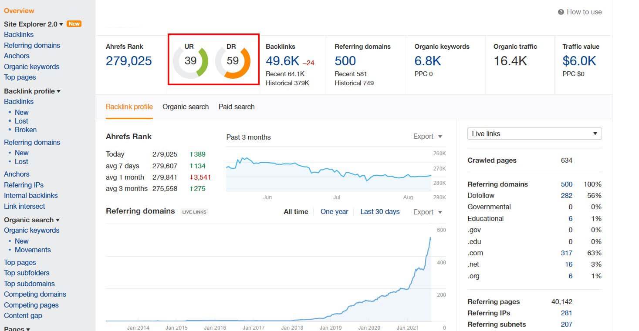Open Internal backlinks in the sidebar
Screen dimensions: 639x331
click(31, 195)
